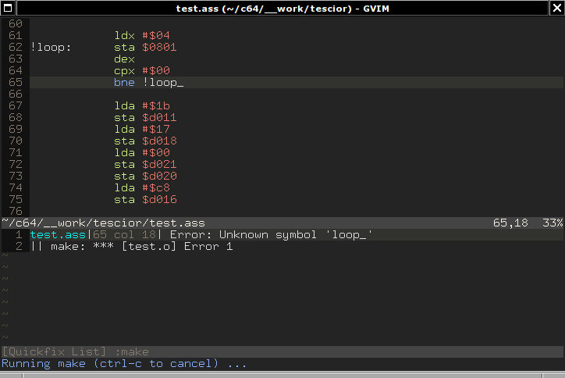The image size is (565, 378).
Task: Click the 'bne' instruction on line 65
Action: point(124,82)
